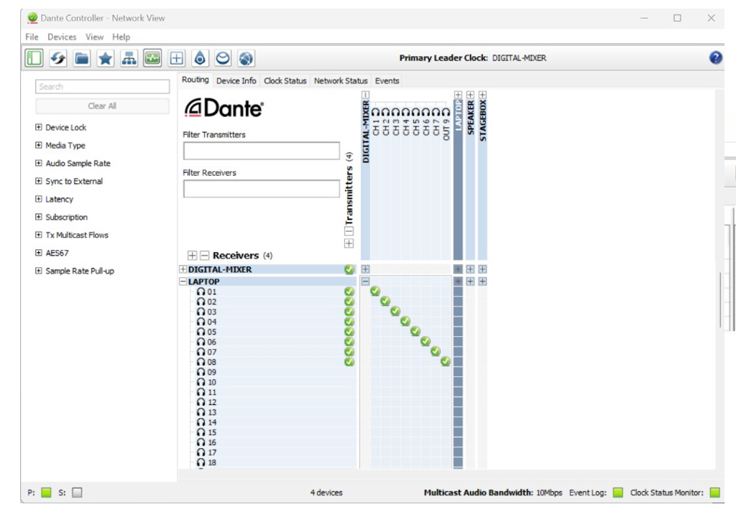Click the Clock Status Monitor green indicator
The height and width of the screenshot is (517, 736).
point(715,493)
